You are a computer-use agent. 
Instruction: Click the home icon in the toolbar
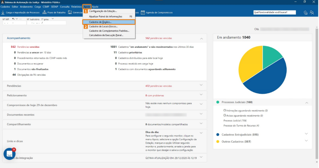[x=306, y=13]
